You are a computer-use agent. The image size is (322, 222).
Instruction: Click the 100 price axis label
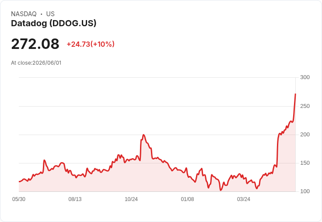(305, 191)
